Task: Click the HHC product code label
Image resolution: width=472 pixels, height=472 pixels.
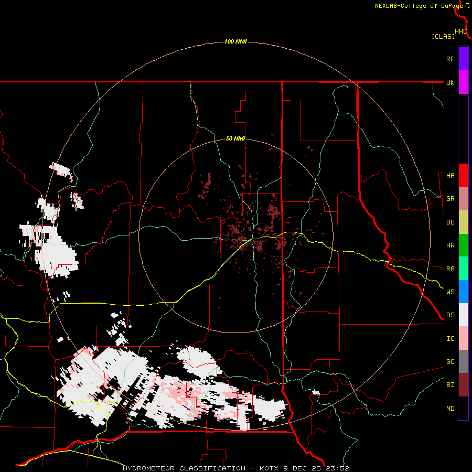Action: 461,31
